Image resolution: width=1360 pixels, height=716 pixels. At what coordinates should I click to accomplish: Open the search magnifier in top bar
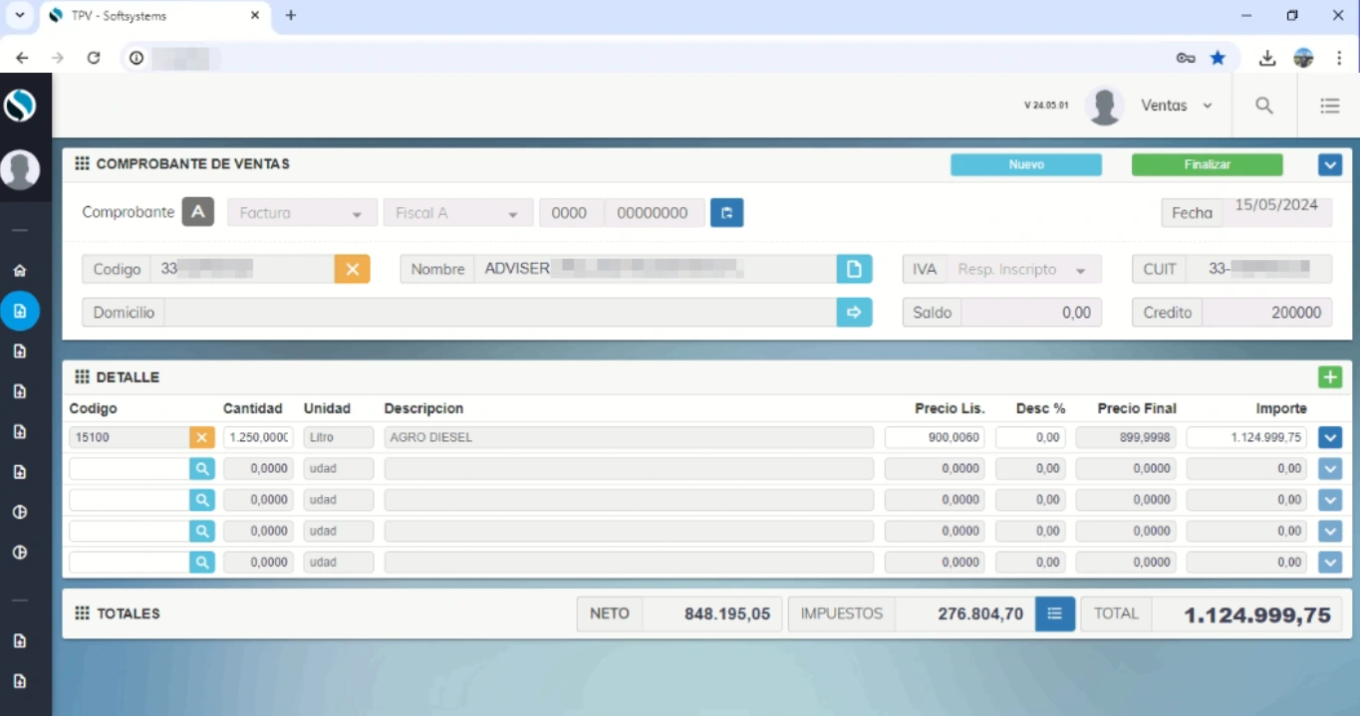(x=1263, y=106)
